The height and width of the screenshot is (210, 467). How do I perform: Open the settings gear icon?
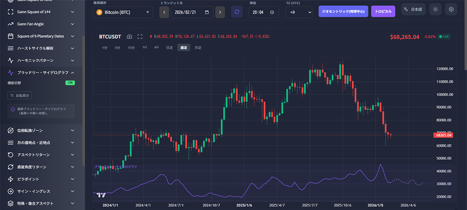(x=451, y=9)
